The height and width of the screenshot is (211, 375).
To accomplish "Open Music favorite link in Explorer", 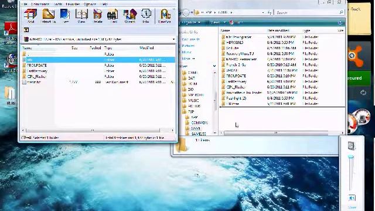I will coord(186,52).
